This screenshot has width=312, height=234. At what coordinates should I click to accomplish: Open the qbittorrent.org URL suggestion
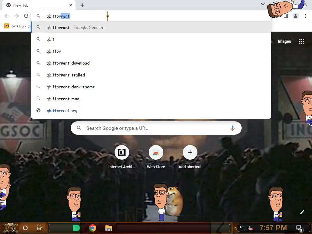[151, 111]
